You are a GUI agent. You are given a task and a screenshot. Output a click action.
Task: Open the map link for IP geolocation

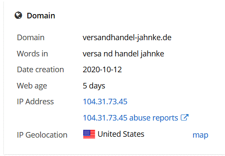click(x=201, y=135)
